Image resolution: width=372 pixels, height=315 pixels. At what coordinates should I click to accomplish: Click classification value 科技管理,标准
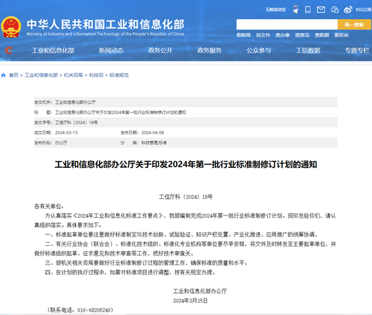[154, 142]
